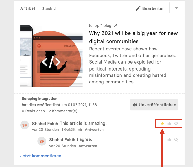Click the Unveröffentlichen button

[154, 105]
